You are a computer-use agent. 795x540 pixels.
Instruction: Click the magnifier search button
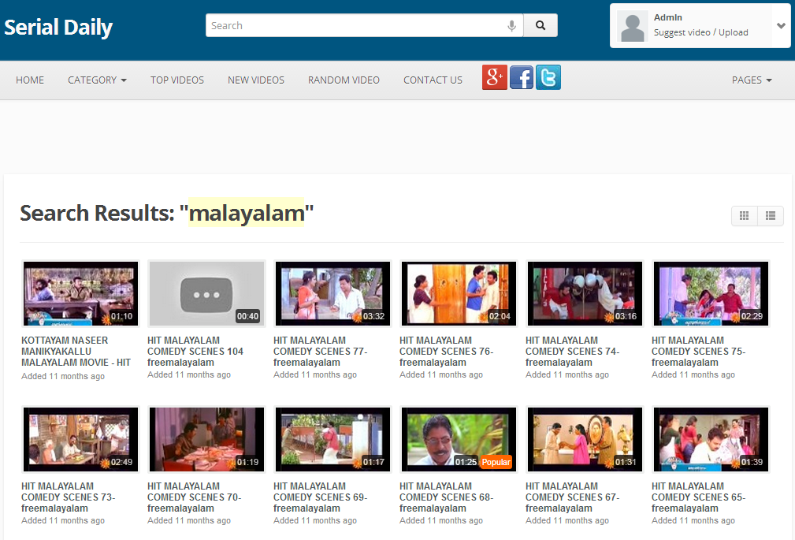541,25
